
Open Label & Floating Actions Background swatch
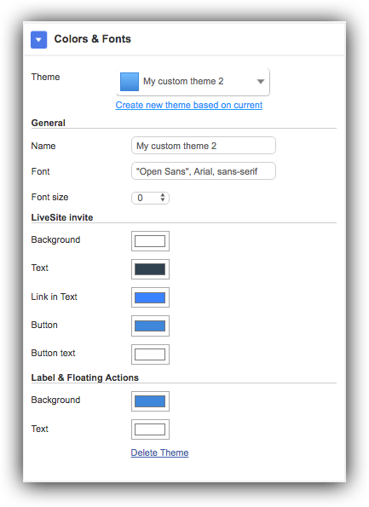click(150, 401)
